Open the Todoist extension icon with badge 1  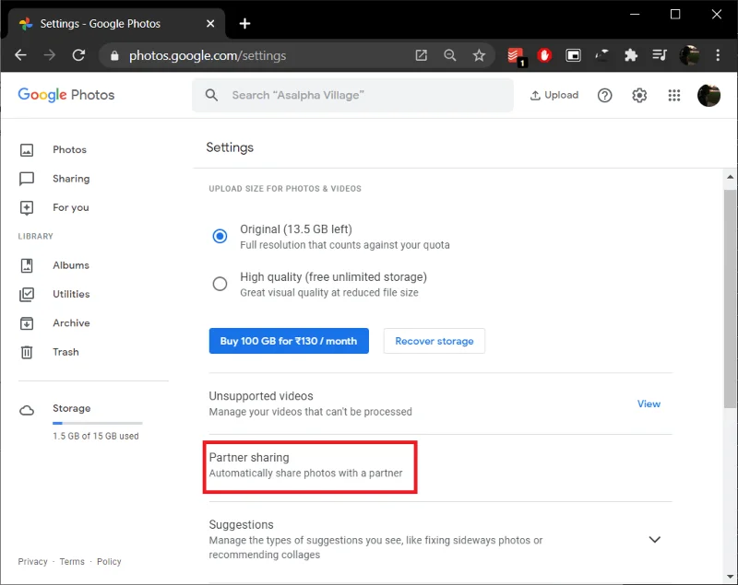coord(517,56)
